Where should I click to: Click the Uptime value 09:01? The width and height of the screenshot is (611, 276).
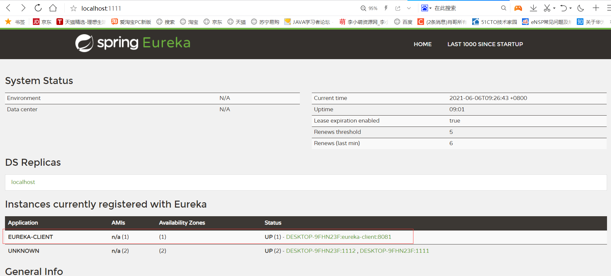tap(457, 109)
